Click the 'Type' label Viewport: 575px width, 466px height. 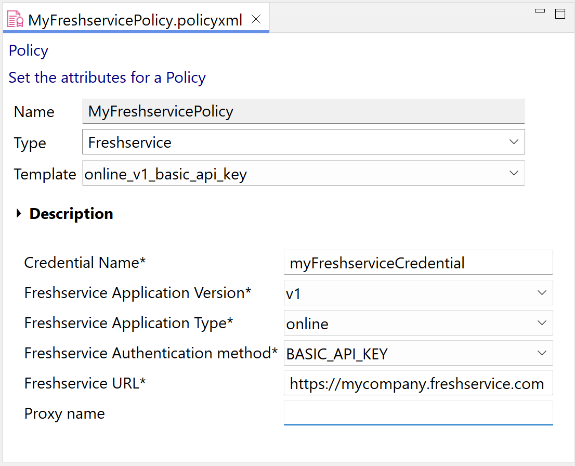click(x=30, y=143)
